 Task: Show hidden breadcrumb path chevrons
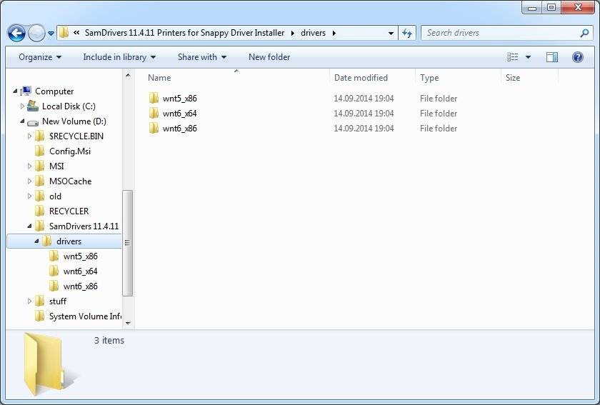pos(76,33)
